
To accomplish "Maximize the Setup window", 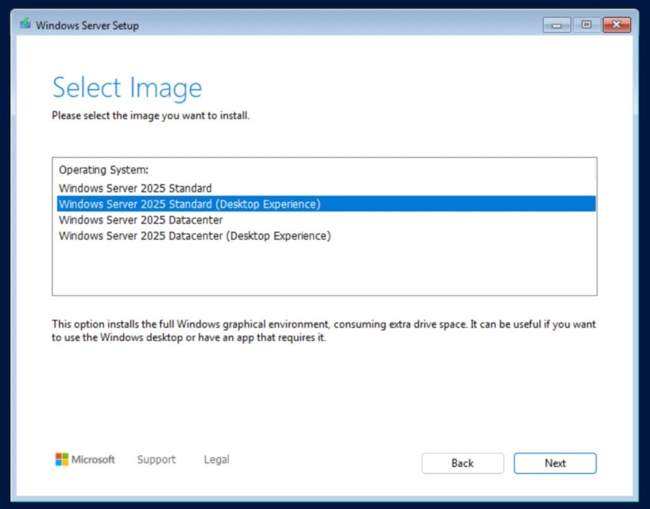I will point(586,25).
